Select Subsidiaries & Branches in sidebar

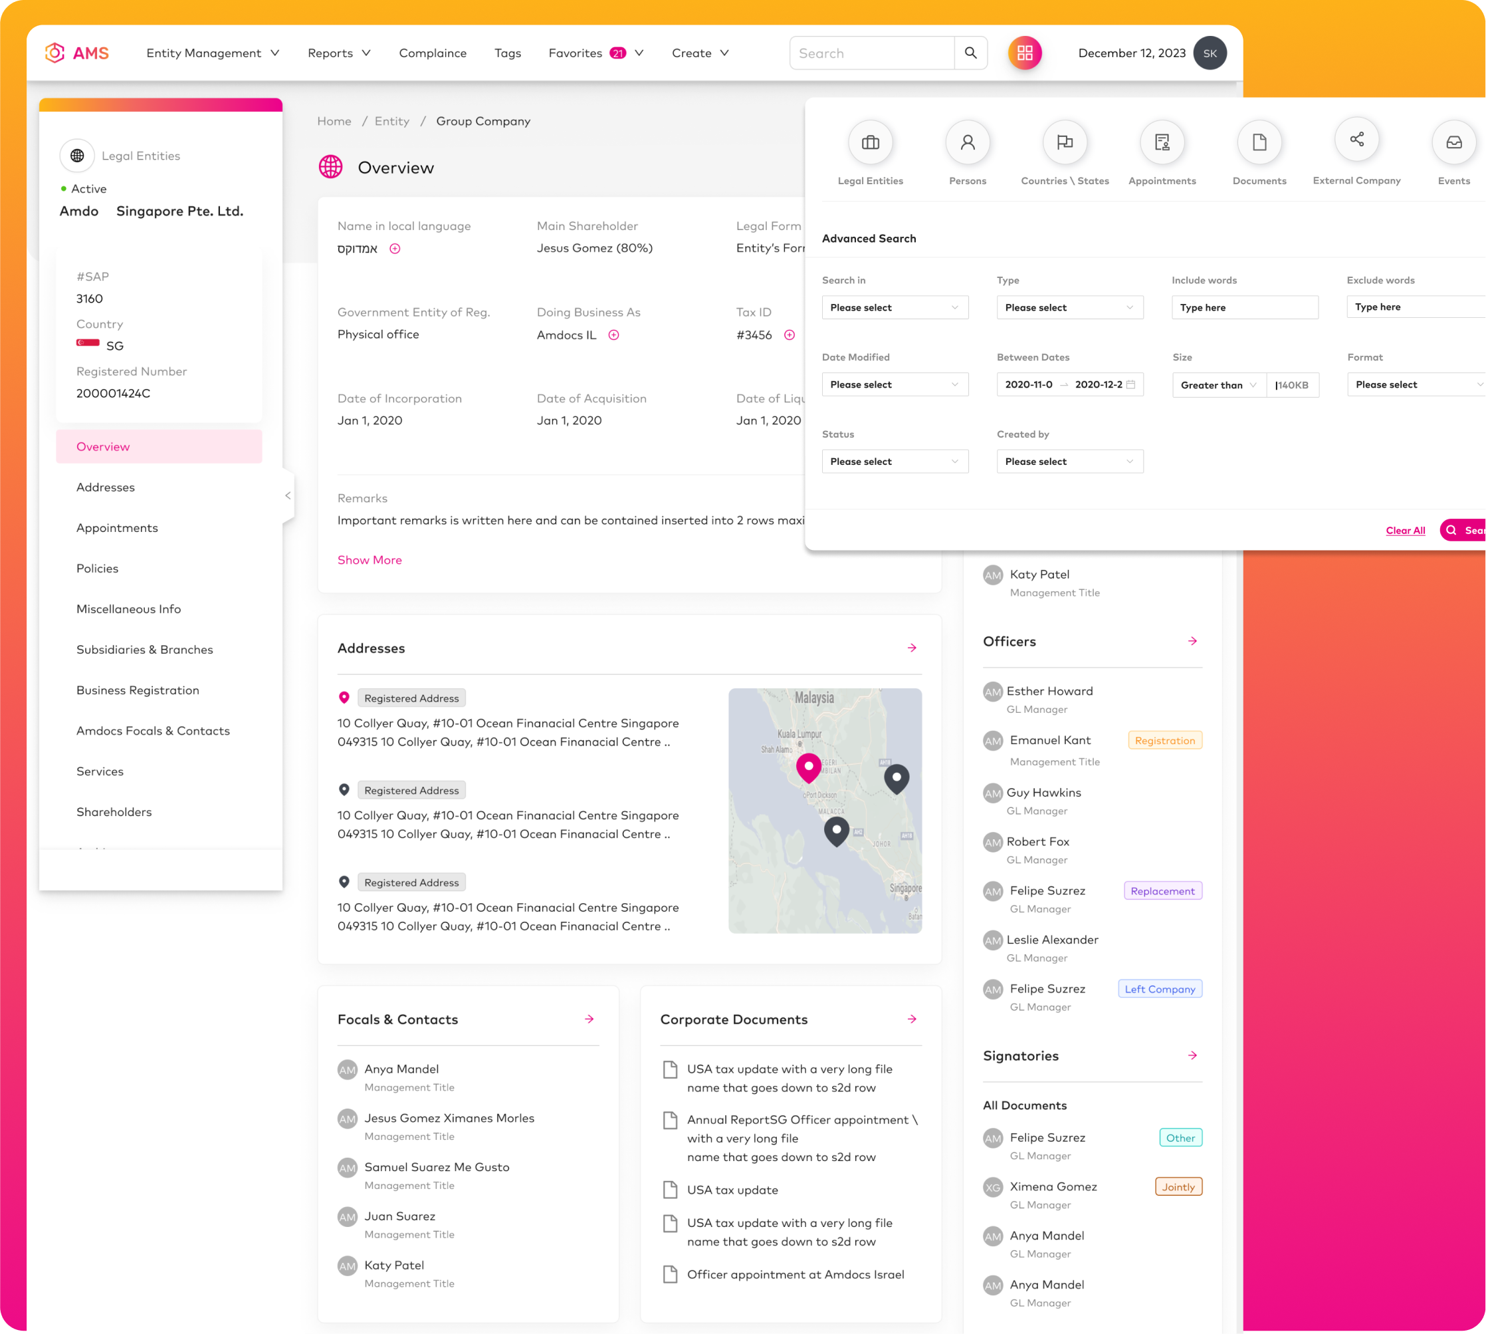pyautogui.click(x=145, y=650)
